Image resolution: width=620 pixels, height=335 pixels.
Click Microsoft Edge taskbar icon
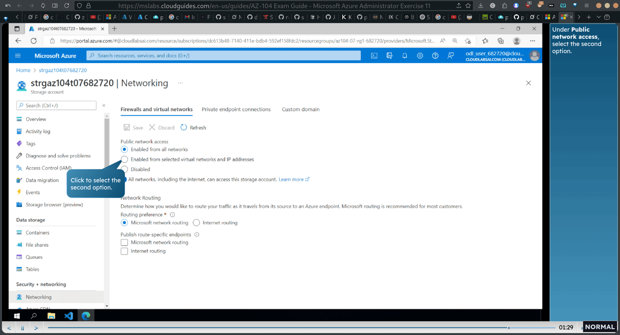[x=86, y=316]
